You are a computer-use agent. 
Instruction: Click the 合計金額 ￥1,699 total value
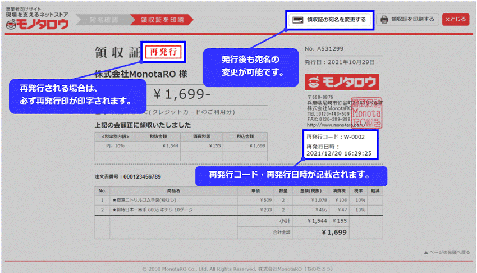[x=334, y=233]
